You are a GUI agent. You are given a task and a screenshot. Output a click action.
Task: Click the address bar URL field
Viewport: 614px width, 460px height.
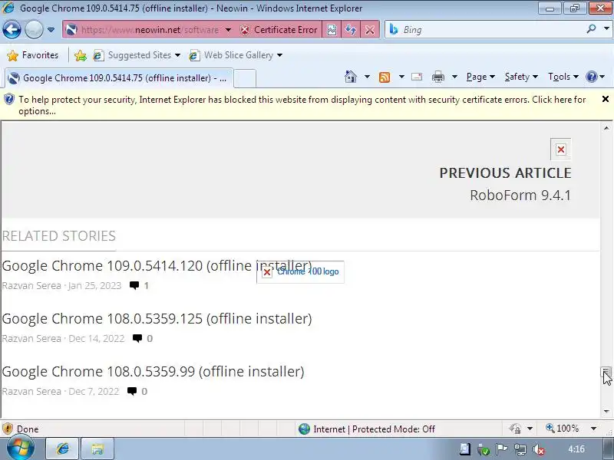(x=150, y=30)
